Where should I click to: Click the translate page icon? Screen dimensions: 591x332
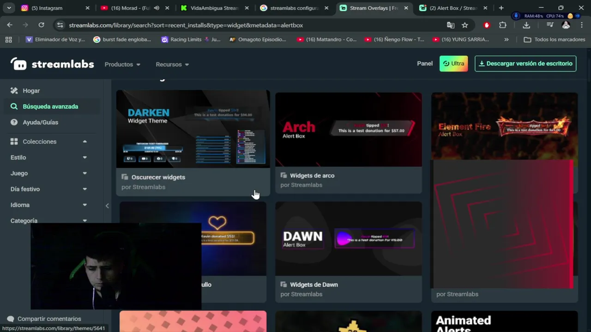[x=451, y=25]
